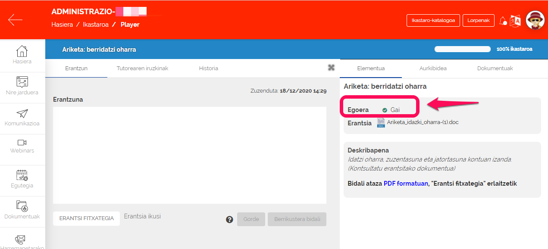Switch to Historia tab

click(x=208, y=68)
